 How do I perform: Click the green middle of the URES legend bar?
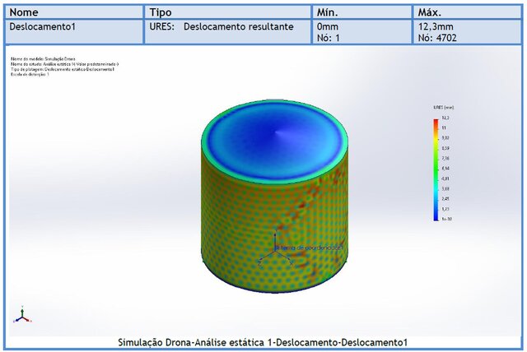pyautogui.click(x=436, y=169)
